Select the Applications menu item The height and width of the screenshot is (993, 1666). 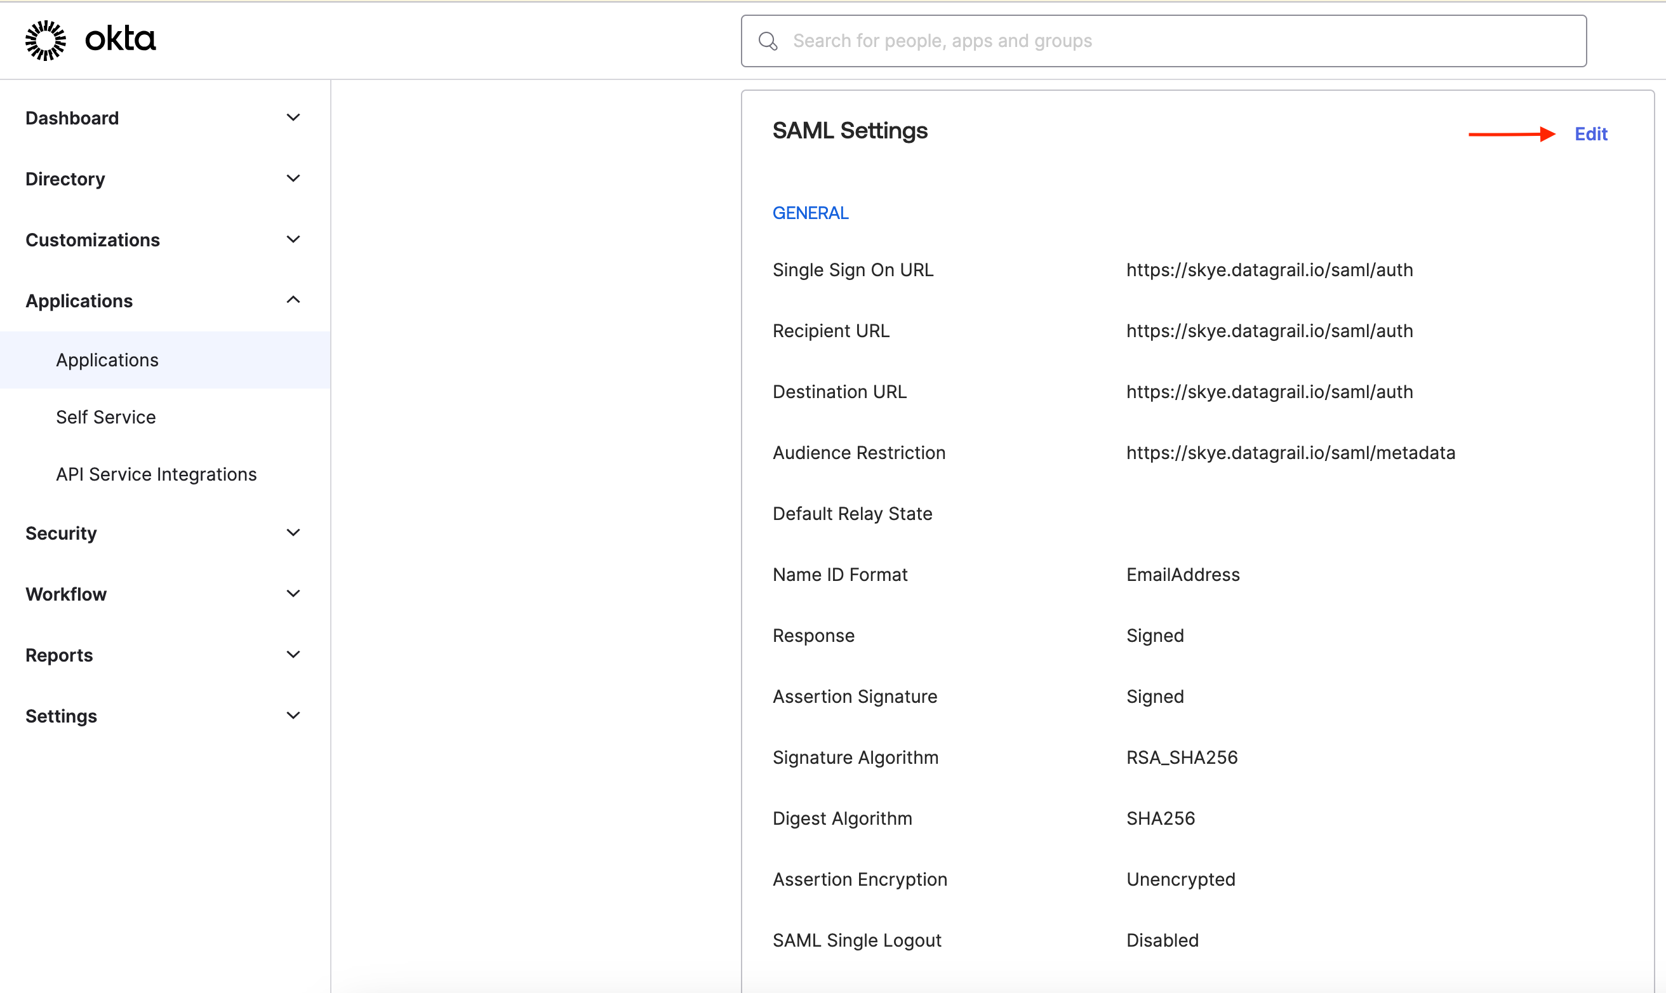point(106,359)
